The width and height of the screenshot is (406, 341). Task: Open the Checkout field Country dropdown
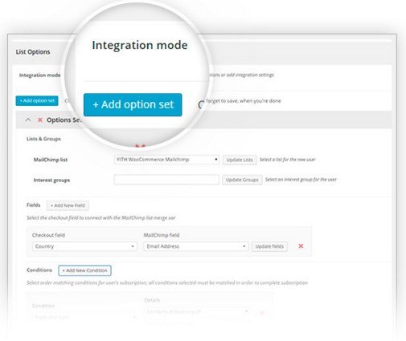tap(84, 246)
